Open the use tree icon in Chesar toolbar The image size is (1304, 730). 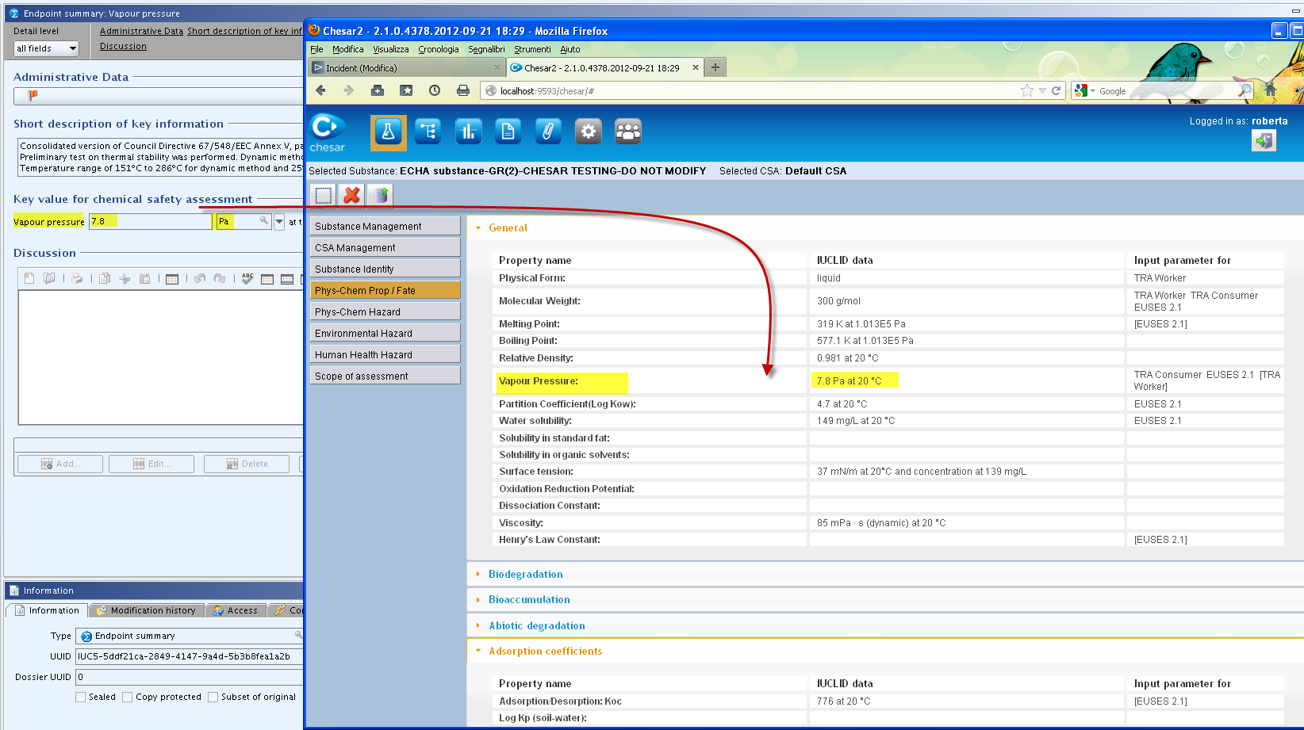tap(428, 132)
